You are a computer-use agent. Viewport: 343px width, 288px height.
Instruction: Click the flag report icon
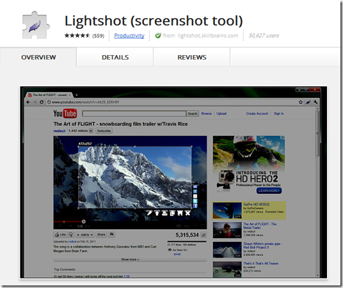click(x=111, y=235)
